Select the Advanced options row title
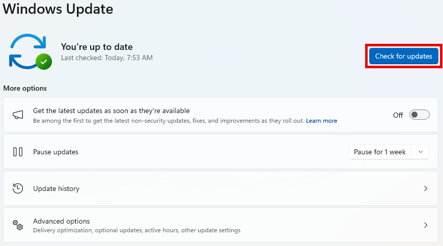443x246 pixels. tap(61, 221)
